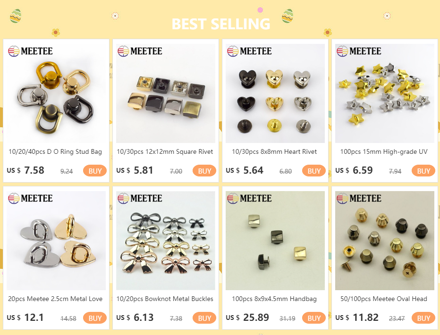
Task: Click BUY button for 8x8mm Heart Rivet
Action: pos(314,171)
